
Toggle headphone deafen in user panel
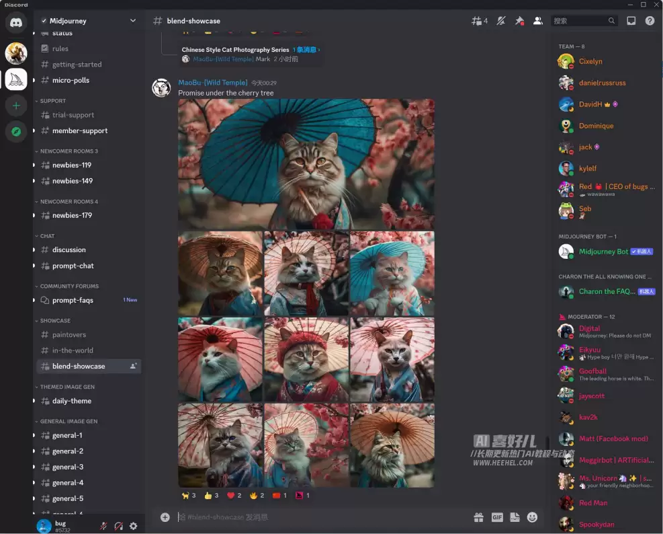click(118, 526)
